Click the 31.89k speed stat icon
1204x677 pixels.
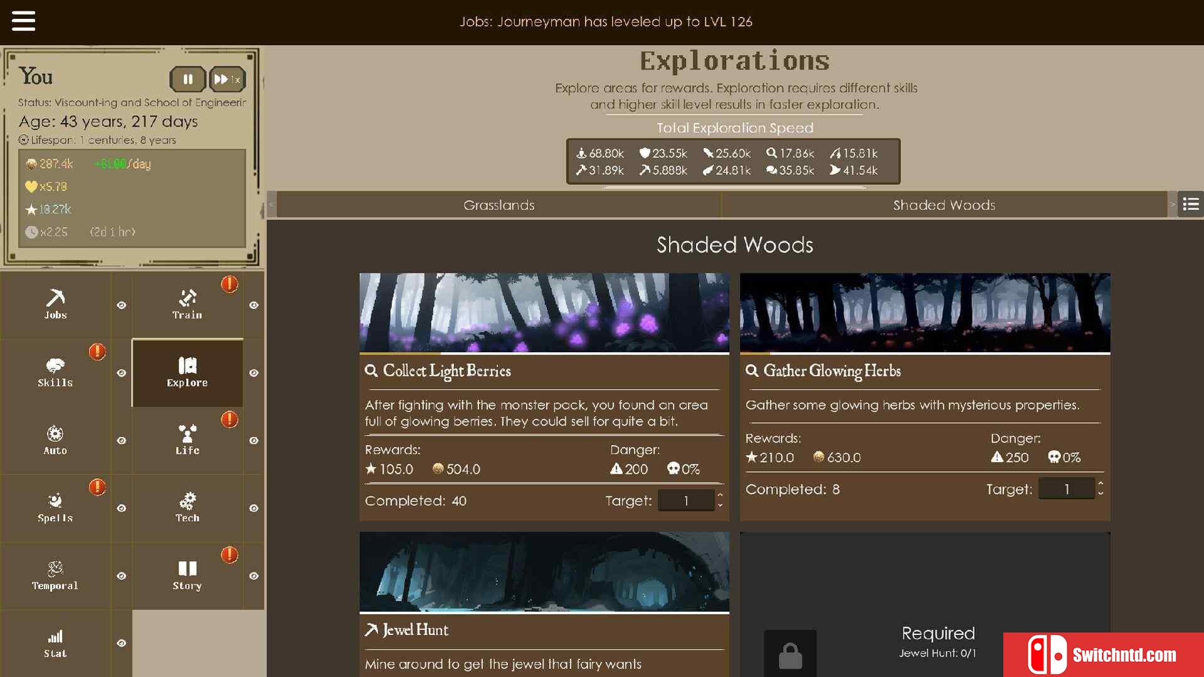[x=581, y=170]
